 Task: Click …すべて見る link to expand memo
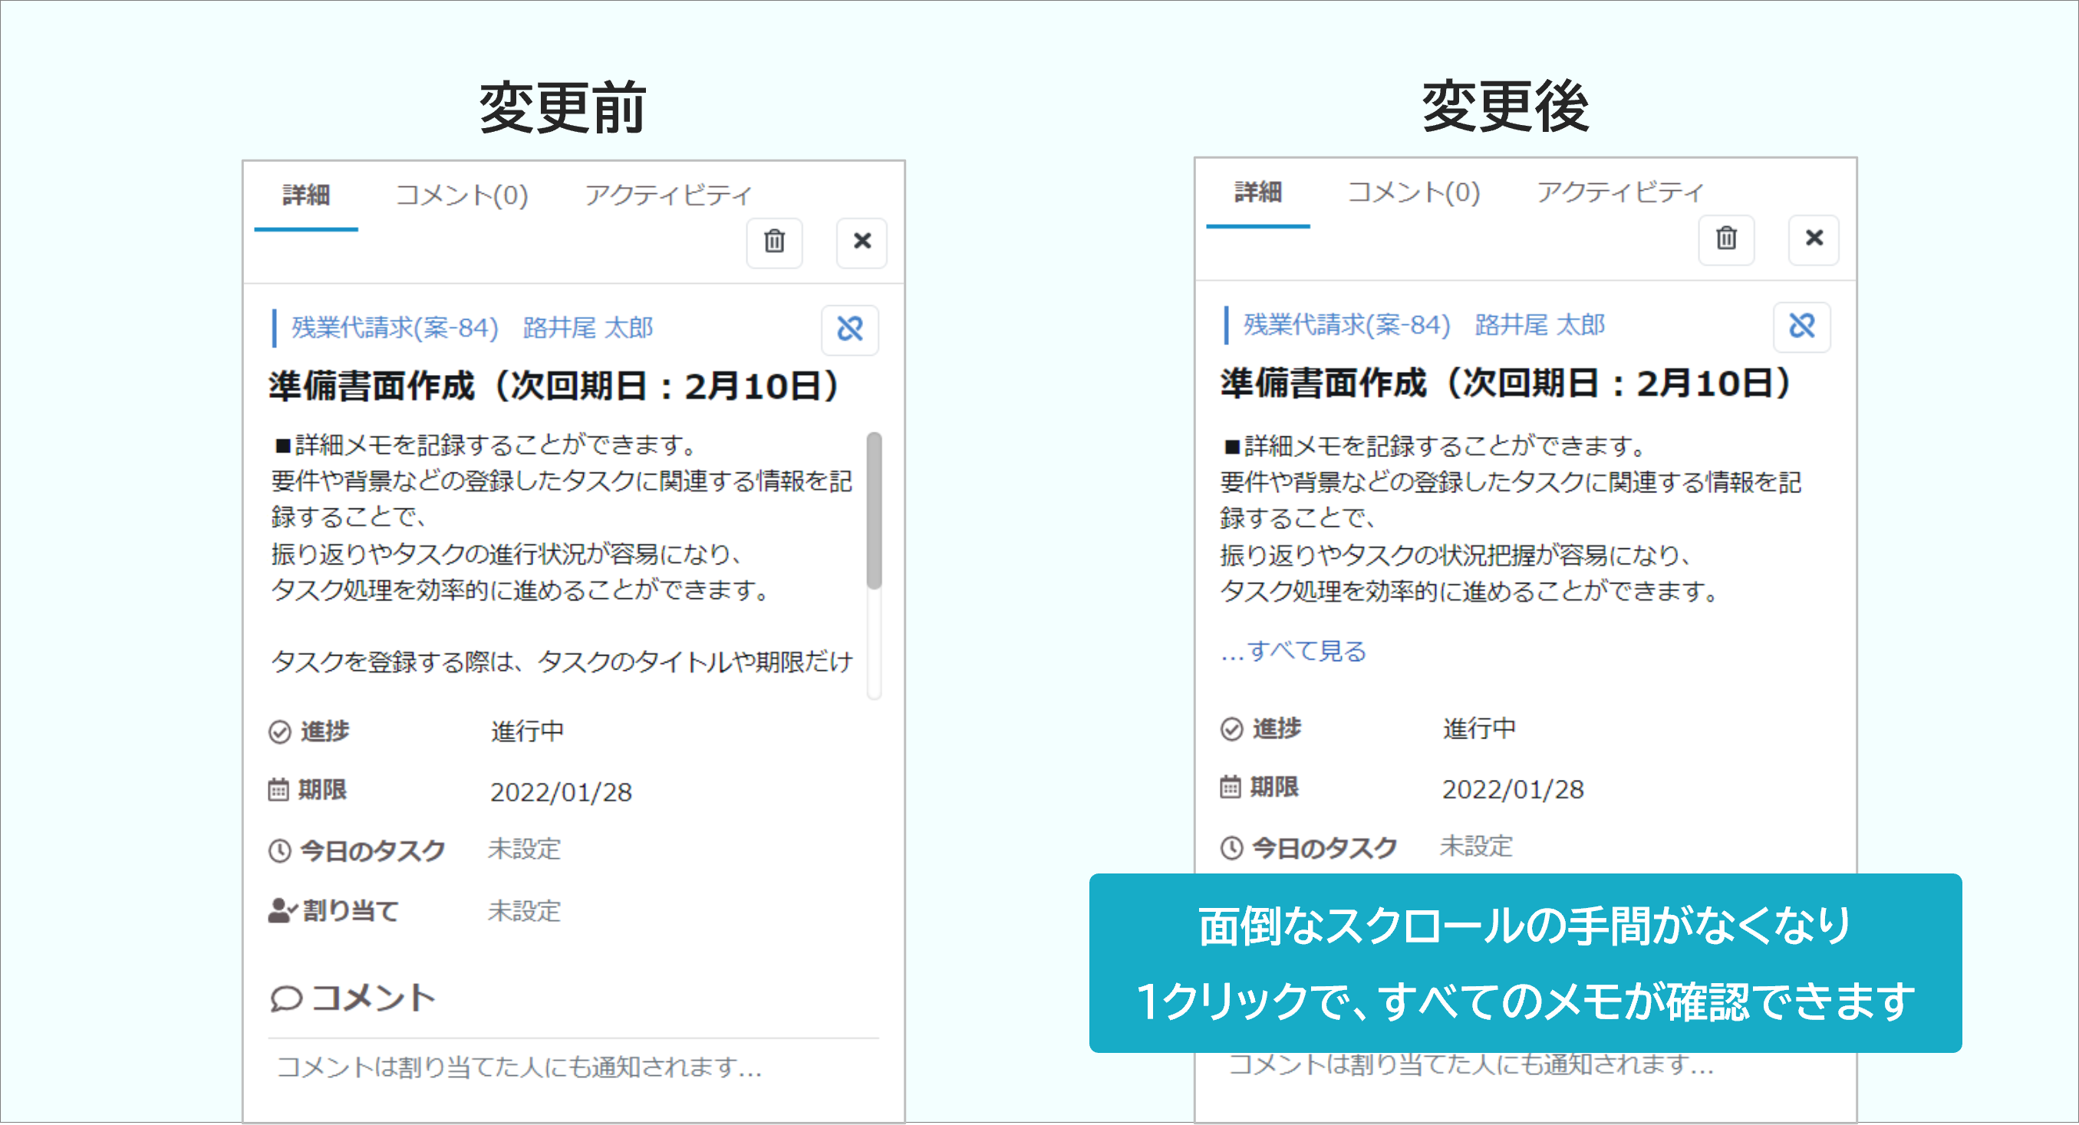pos(1293,650)
